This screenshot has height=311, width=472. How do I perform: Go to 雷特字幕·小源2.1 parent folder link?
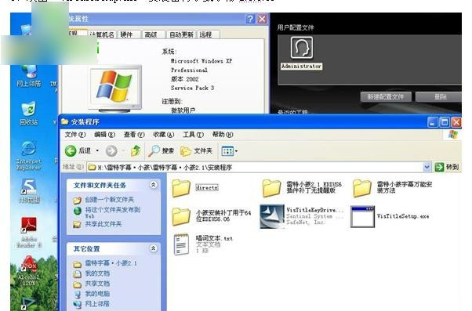click(x=111, y=263)
